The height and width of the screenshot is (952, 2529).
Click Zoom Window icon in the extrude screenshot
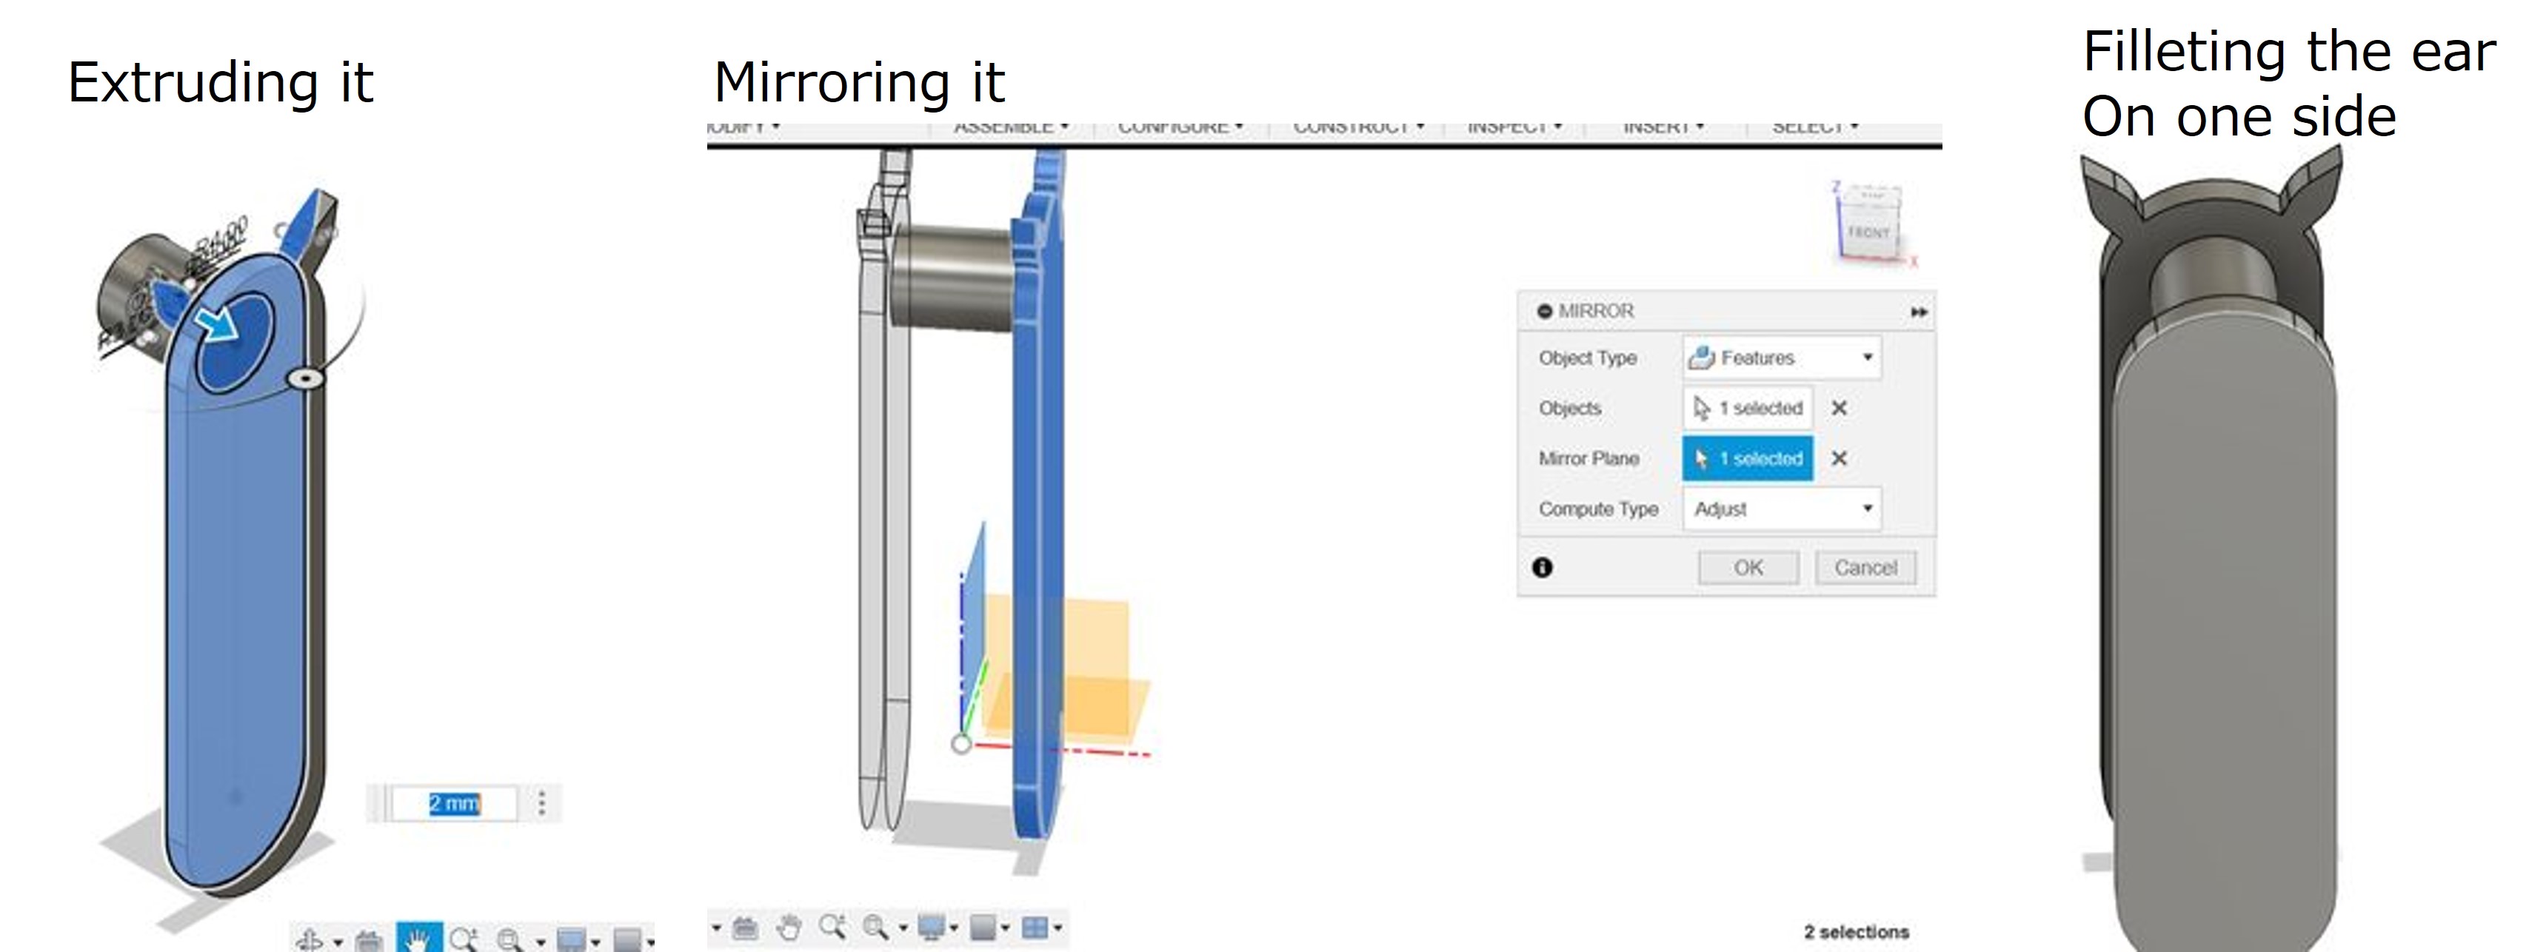(510, 940)
